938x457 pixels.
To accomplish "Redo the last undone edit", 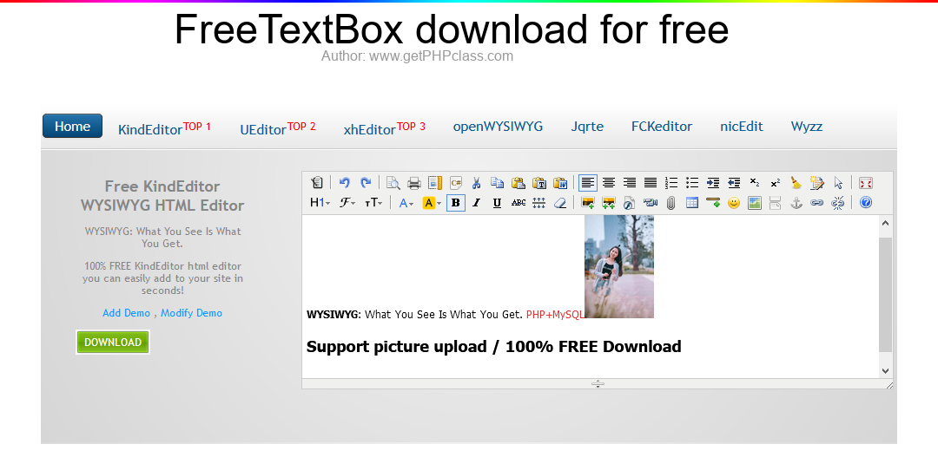I will (x=366, y=183).
